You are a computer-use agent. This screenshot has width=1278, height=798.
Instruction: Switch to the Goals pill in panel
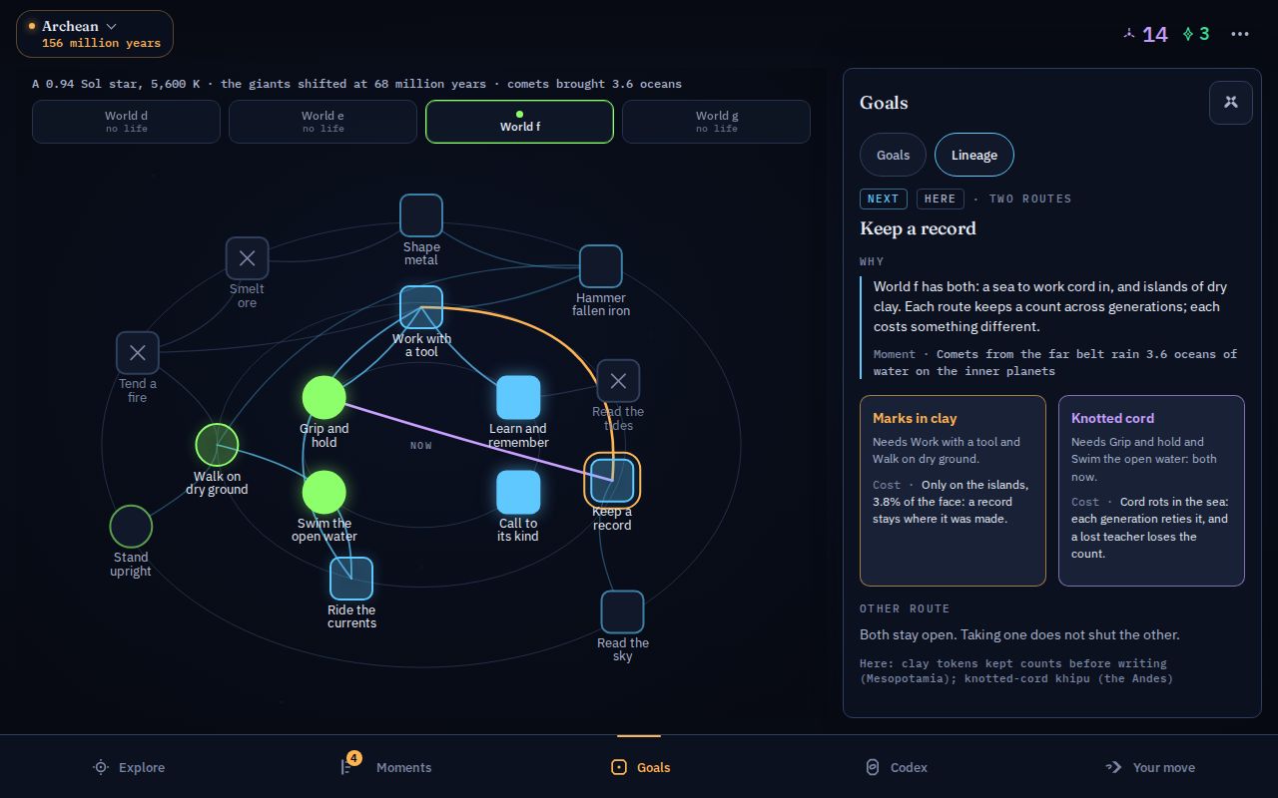pyautogui.click(x=893, y=155)
